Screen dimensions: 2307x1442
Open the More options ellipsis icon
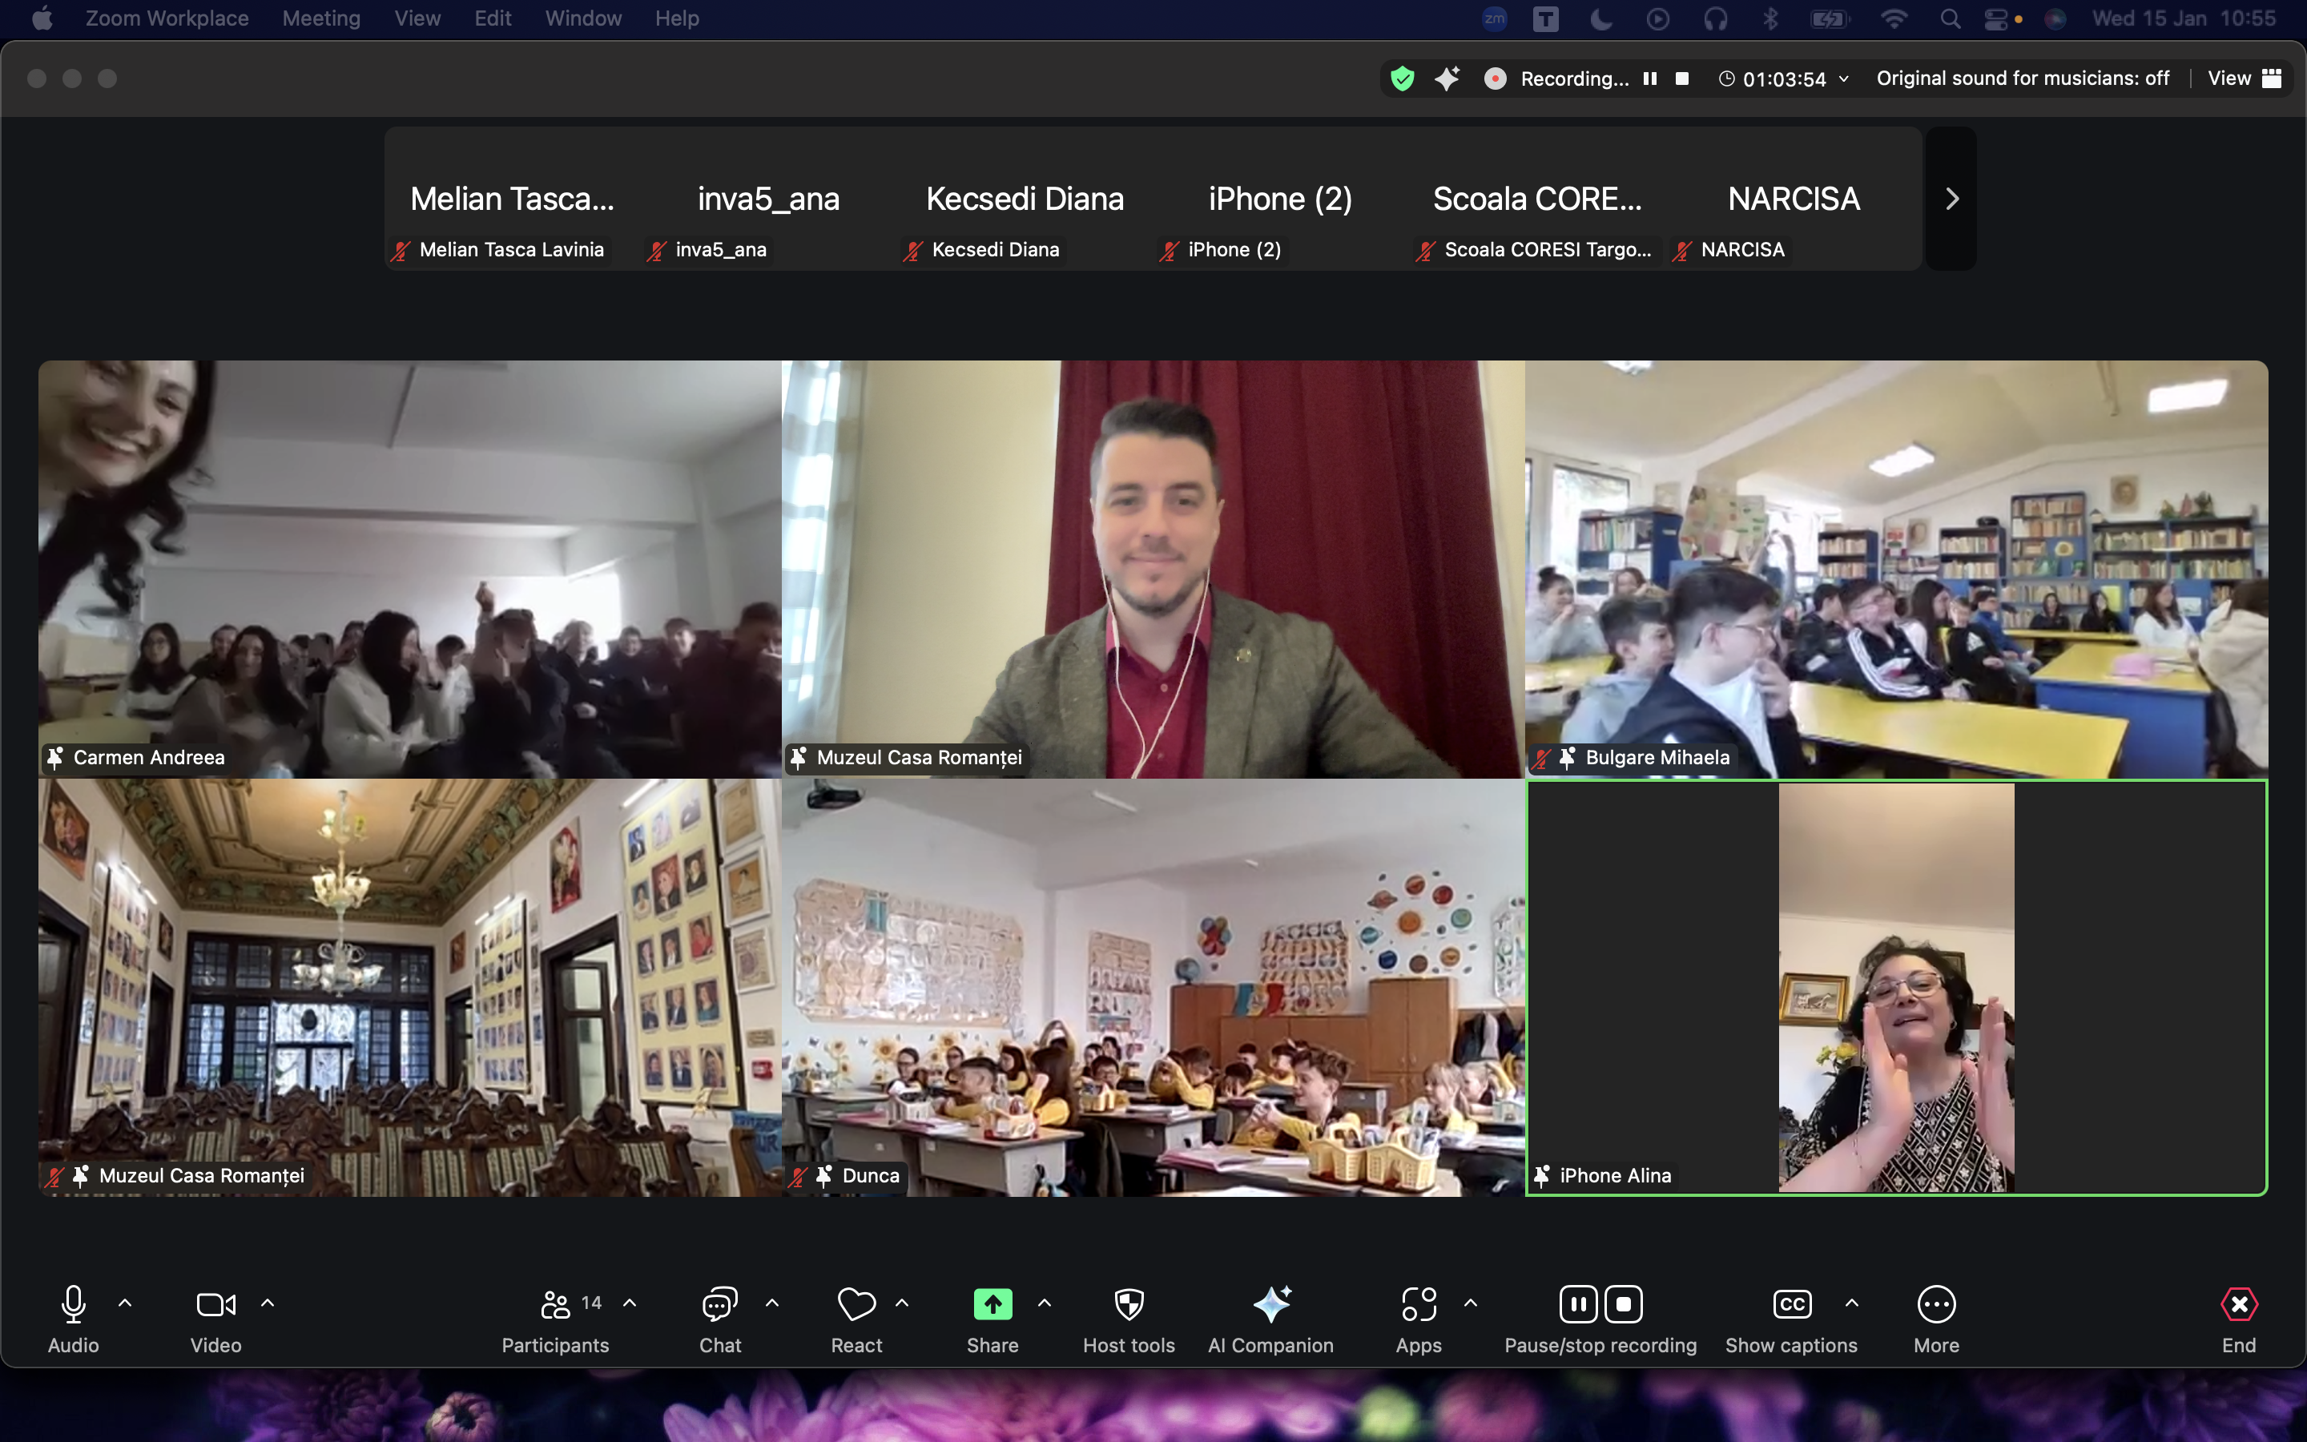click(x=1936, y=1303)
